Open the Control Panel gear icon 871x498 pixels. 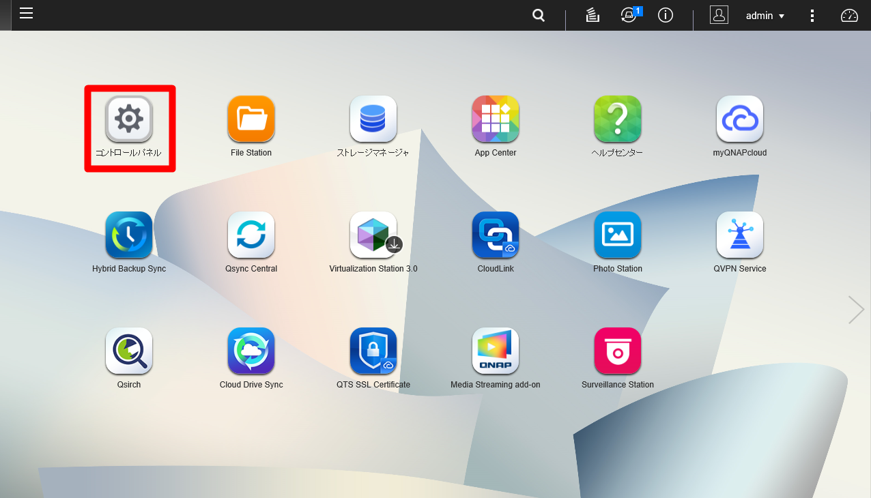coord(129,119)
